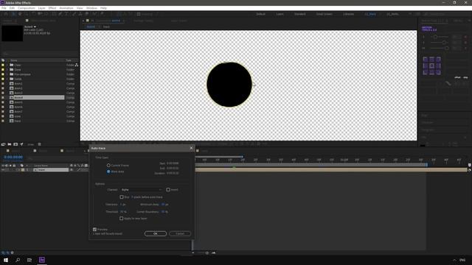Viewport: 472px width, 265px height.
Task: Select the highlighted composition in Project list
Action: click(39, 97)
